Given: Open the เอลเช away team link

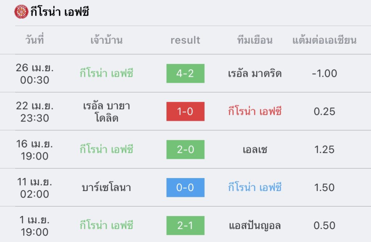Looking at the screenshot, I should coord(255,150).
